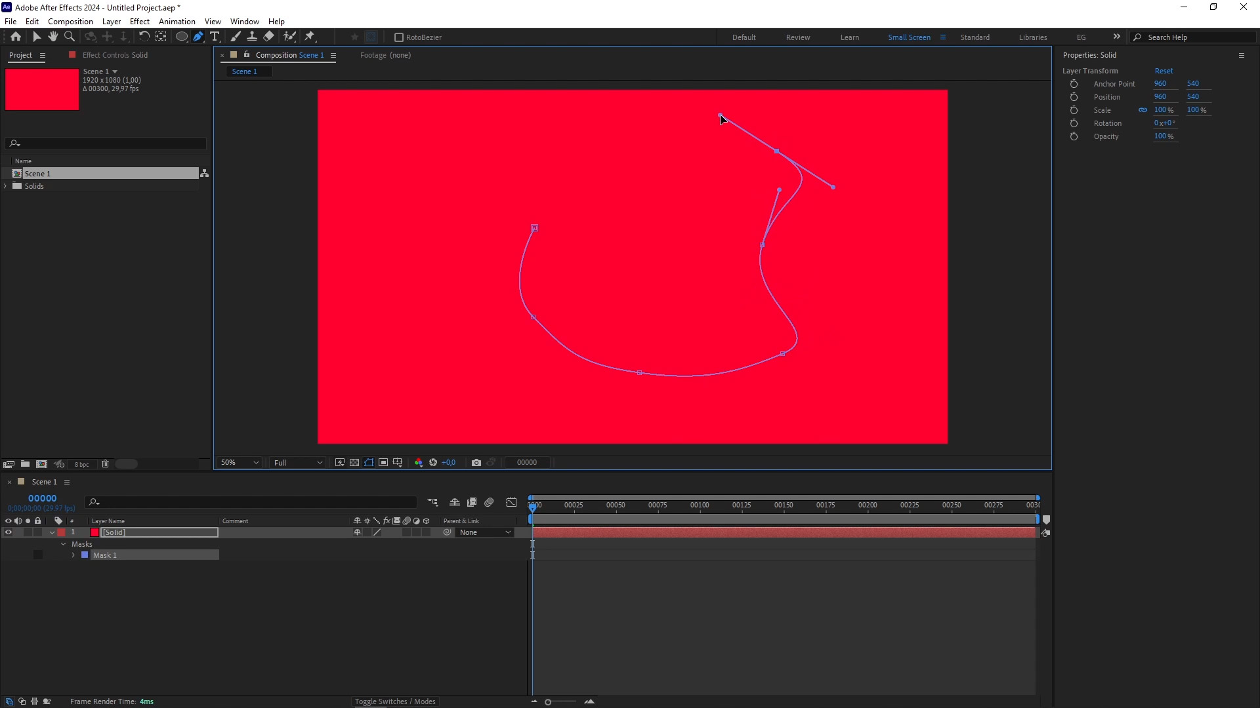Screen dimensions: 1260x708
Task: Select the Zoom tool in toolbar
Action: 70,37
